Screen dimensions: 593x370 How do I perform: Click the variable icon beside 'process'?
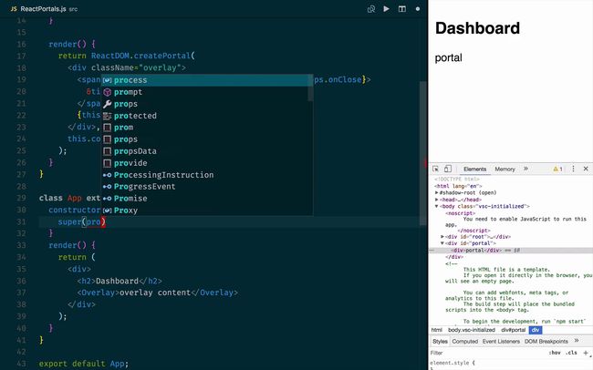(x=108, y=80)
